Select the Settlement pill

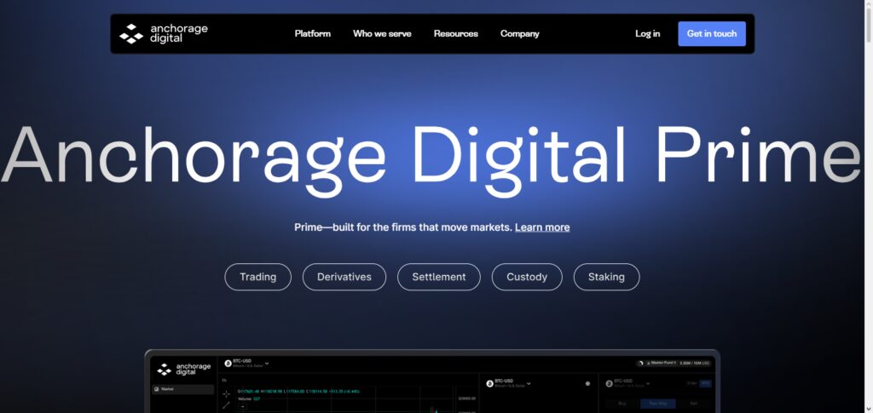439,277
